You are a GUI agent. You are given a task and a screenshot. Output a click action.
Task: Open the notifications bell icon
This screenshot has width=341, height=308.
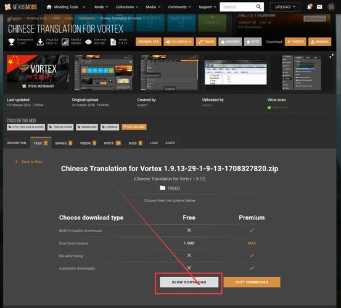310,7
